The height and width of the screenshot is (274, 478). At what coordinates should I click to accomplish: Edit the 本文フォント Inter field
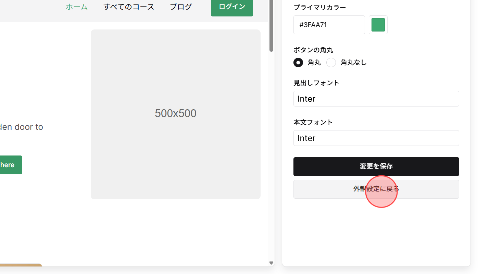click(x=376, y=138)
